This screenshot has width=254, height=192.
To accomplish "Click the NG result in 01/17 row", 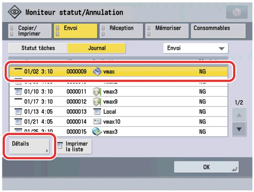I will (x=202, y=101).
